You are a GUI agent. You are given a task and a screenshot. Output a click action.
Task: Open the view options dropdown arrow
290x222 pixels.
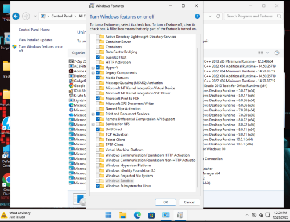click(267, 53)
